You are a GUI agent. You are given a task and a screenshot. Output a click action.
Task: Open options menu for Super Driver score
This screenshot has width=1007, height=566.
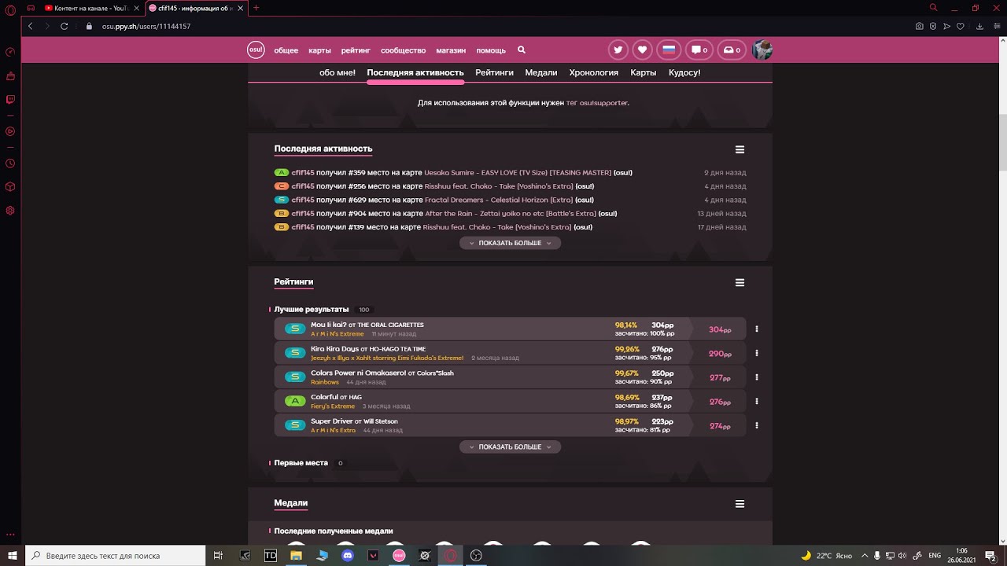click(x=756, y=425)
